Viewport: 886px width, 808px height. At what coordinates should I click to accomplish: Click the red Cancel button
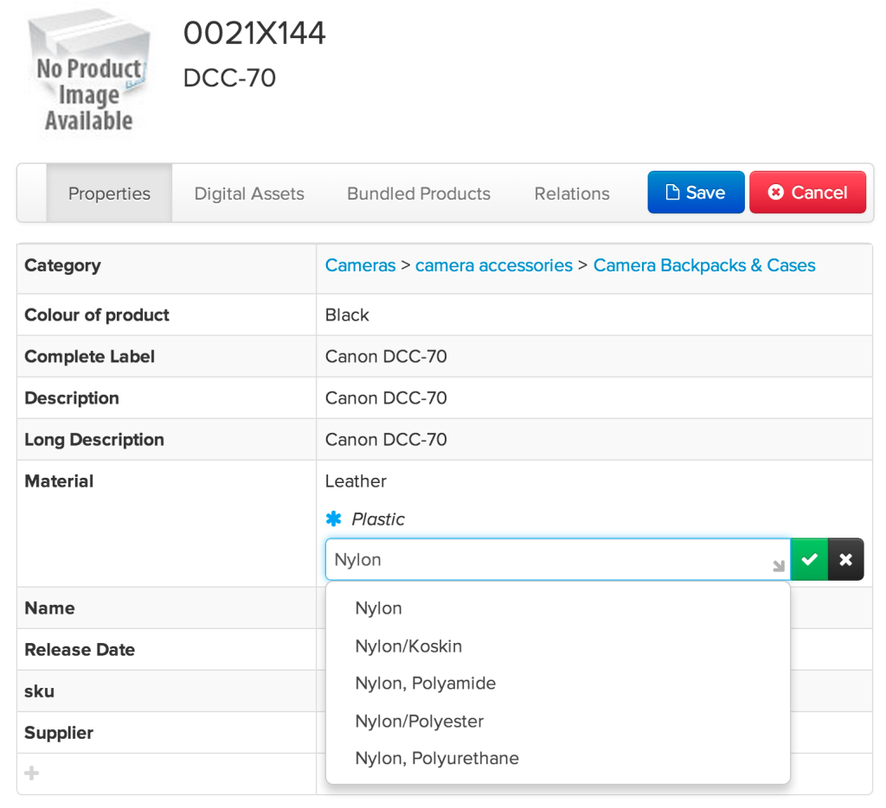tap(807, 193)
